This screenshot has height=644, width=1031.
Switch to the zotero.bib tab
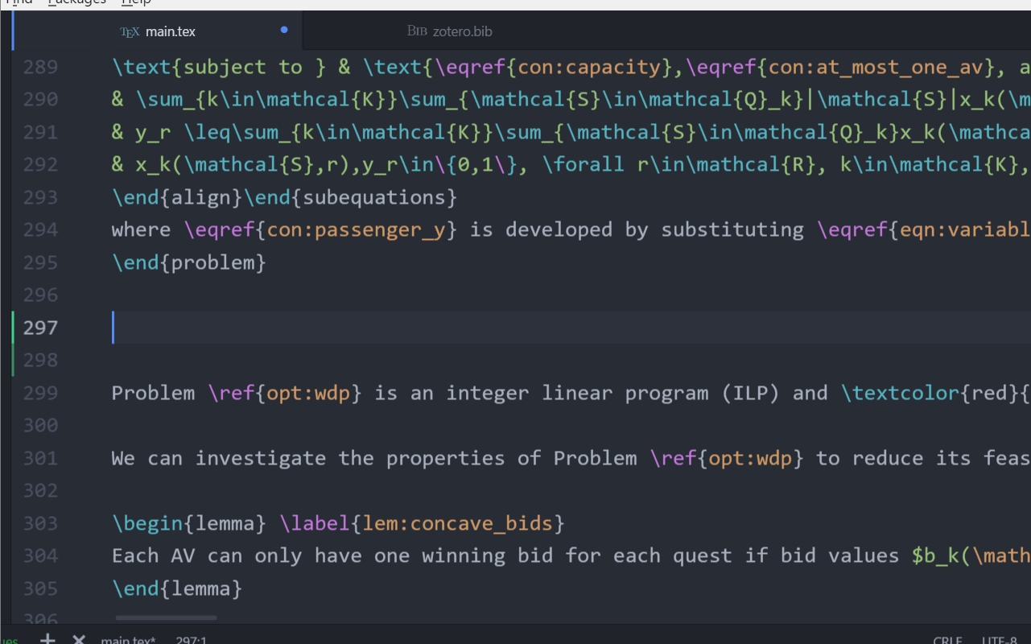pyautogui.click(x=461, y=32)
